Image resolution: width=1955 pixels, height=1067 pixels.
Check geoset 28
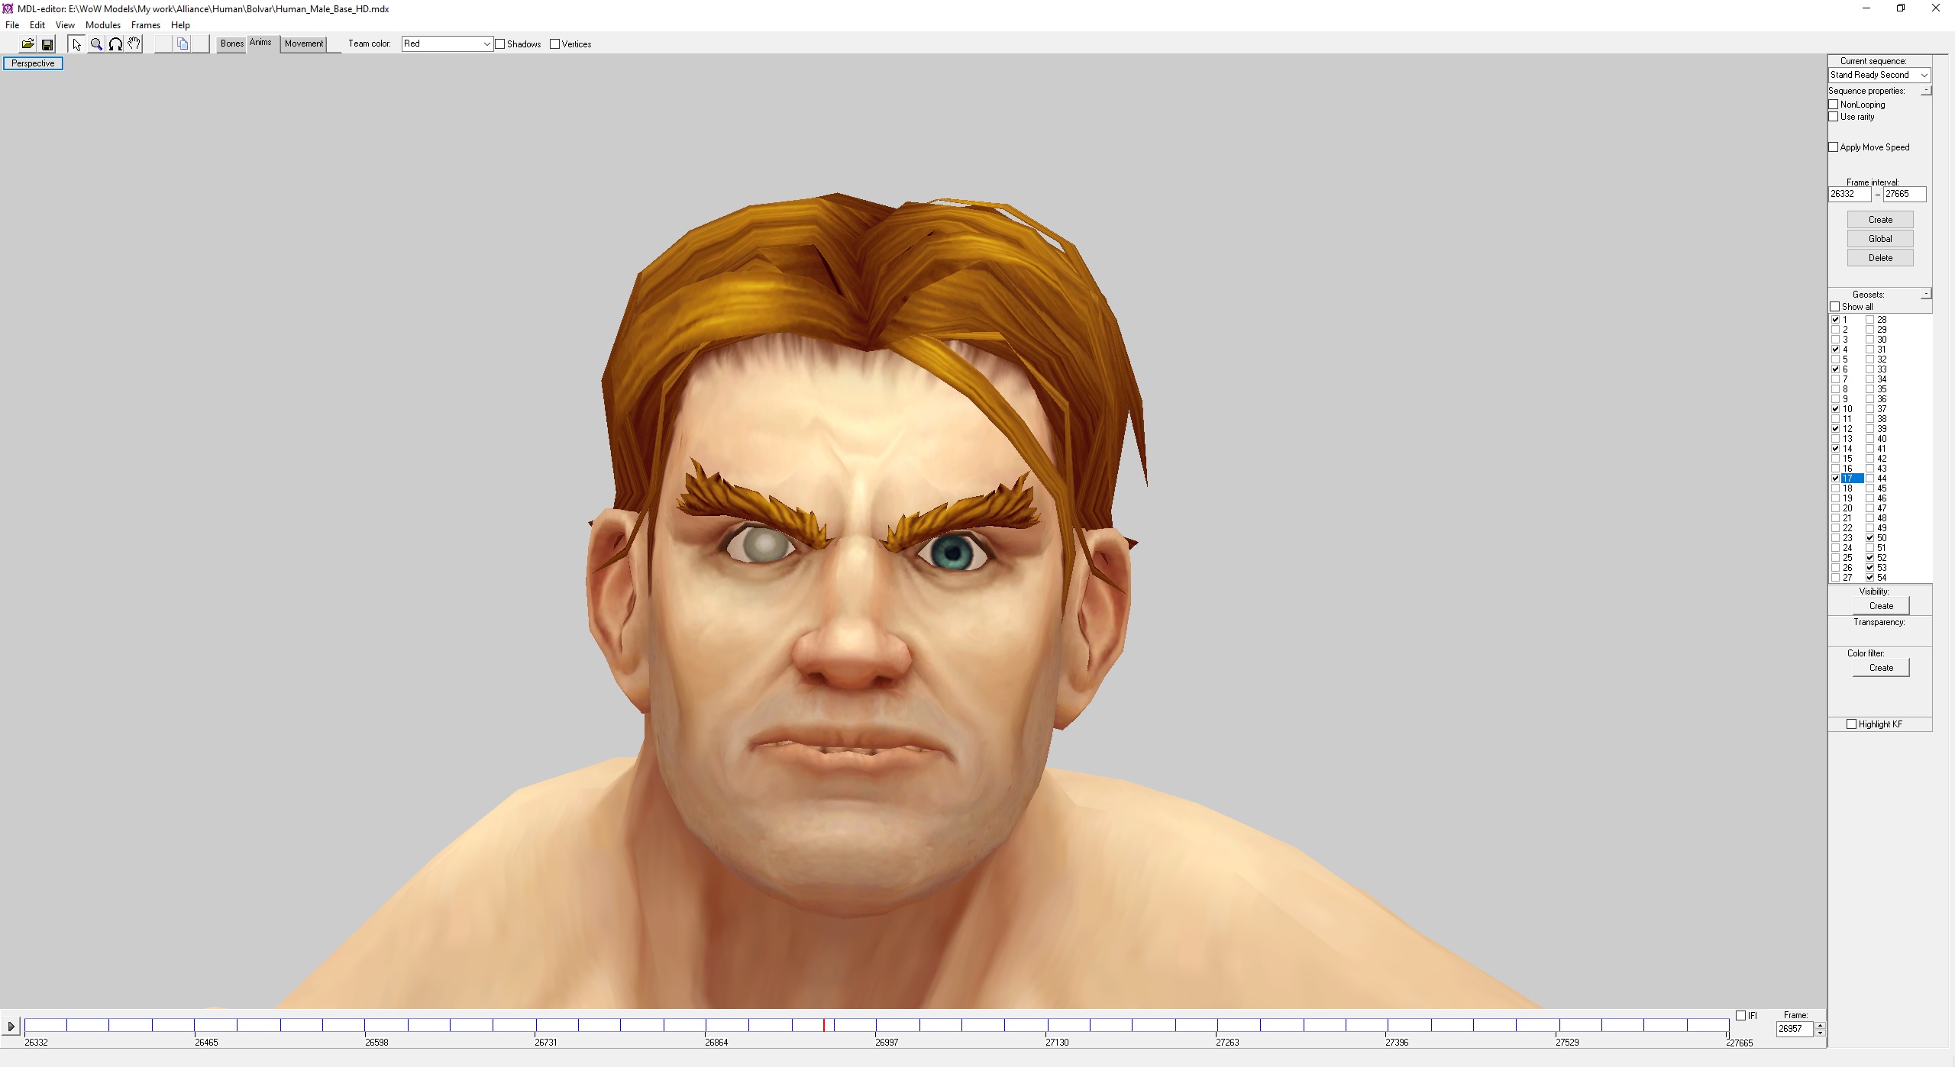point(1870,320)
